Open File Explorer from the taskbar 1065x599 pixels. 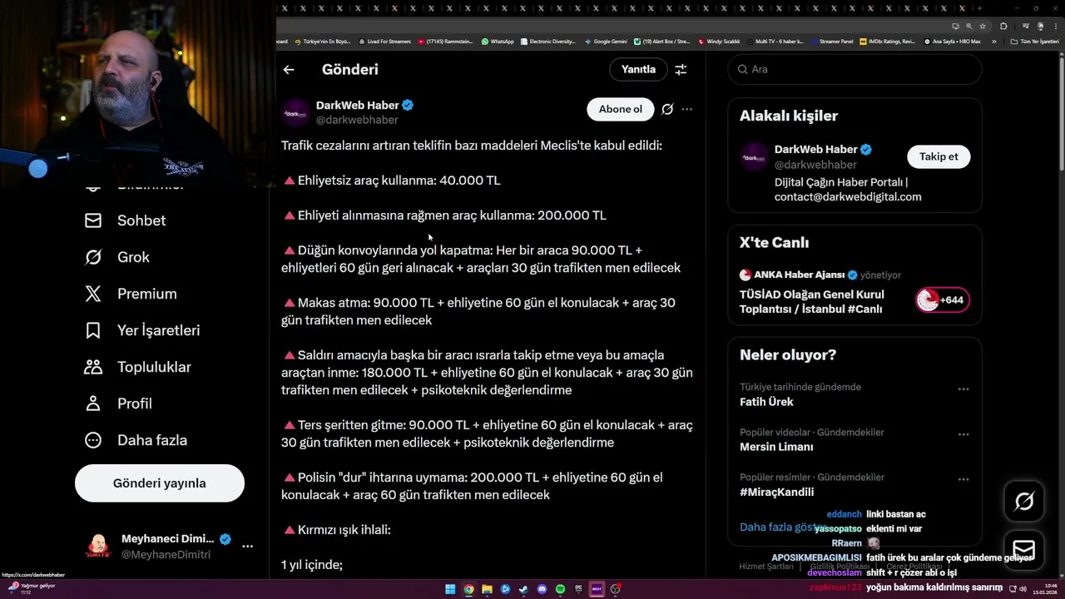pos(487,589)
